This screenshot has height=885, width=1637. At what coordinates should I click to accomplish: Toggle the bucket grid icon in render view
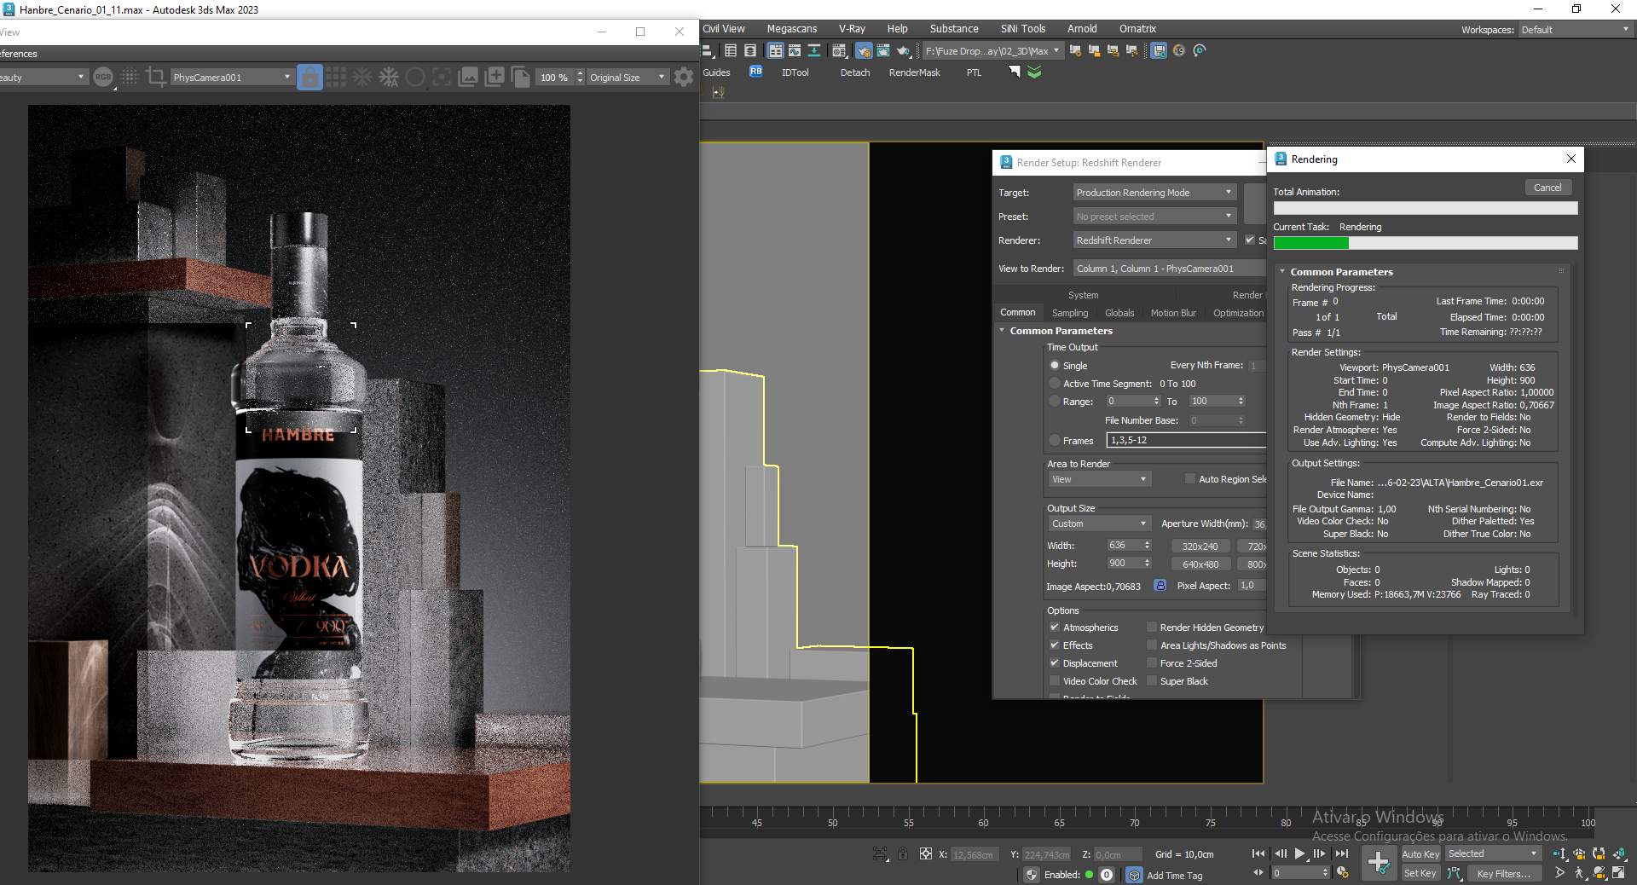(336, 78)
